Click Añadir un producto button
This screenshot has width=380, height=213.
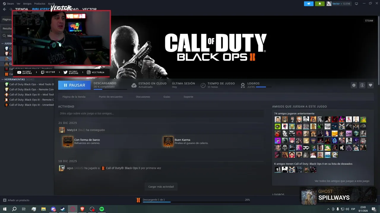(x=16, y=200)
